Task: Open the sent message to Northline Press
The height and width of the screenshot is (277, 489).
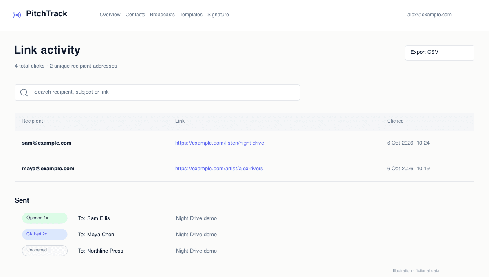Action: [101, 251]
